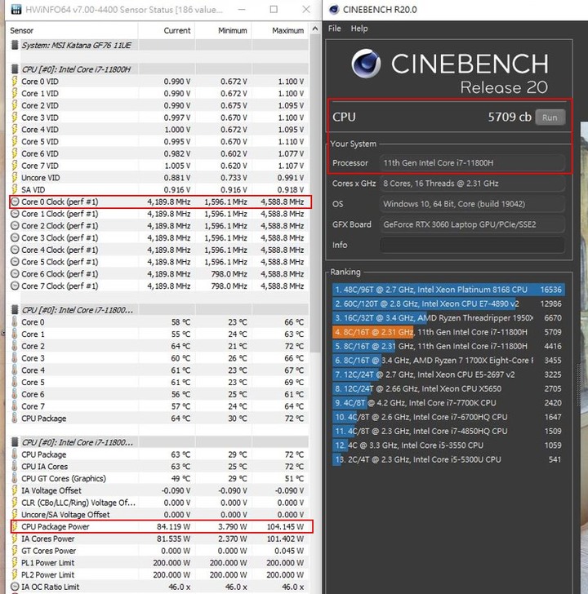Select ranking entry Intel Core i7-6700HQ
Screen dimensions: 588x594
tap(448, 417)
